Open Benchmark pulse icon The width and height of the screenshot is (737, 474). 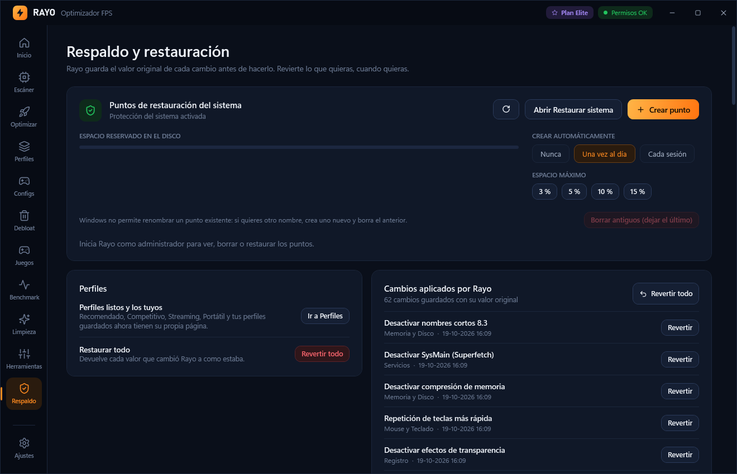tap(24, 285)
